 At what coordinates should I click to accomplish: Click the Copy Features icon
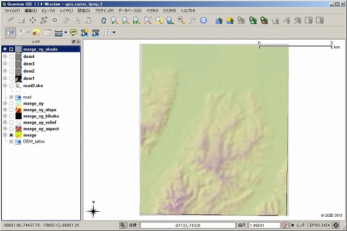tap(77, 20)
